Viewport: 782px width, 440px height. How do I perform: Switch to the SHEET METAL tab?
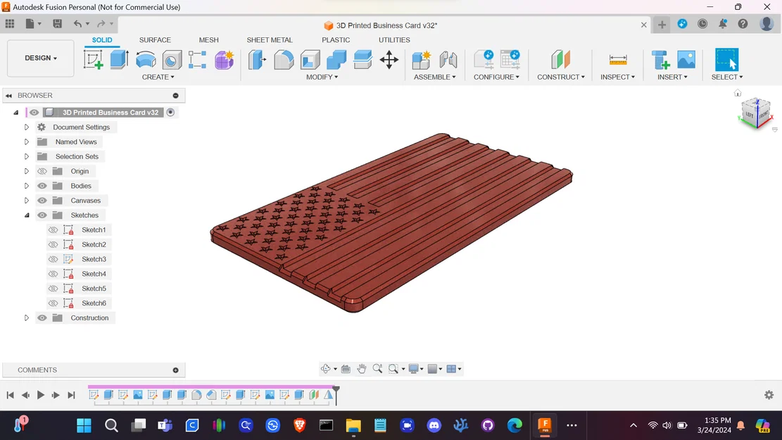click(x=270, y=40)
